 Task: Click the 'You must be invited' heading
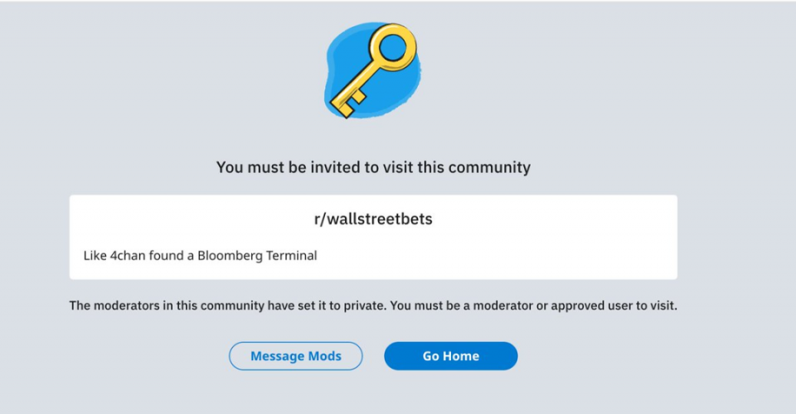click(x=373, y=167)
